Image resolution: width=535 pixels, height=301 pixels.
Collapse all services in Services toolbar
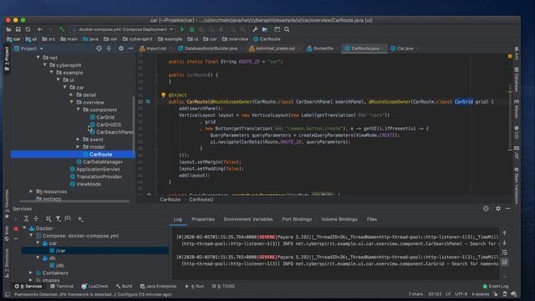(36, 219)
